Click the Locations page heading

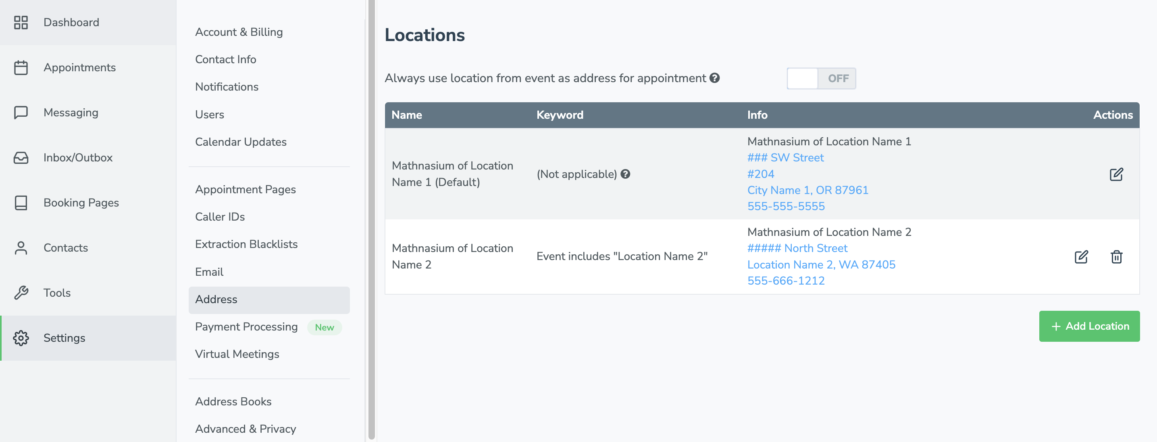pos(425,35)
